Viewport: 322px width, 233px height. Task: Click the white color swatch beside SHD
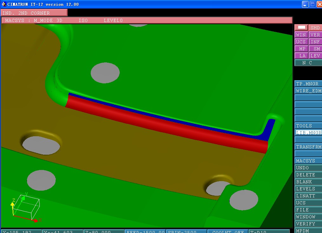[301, 27]
